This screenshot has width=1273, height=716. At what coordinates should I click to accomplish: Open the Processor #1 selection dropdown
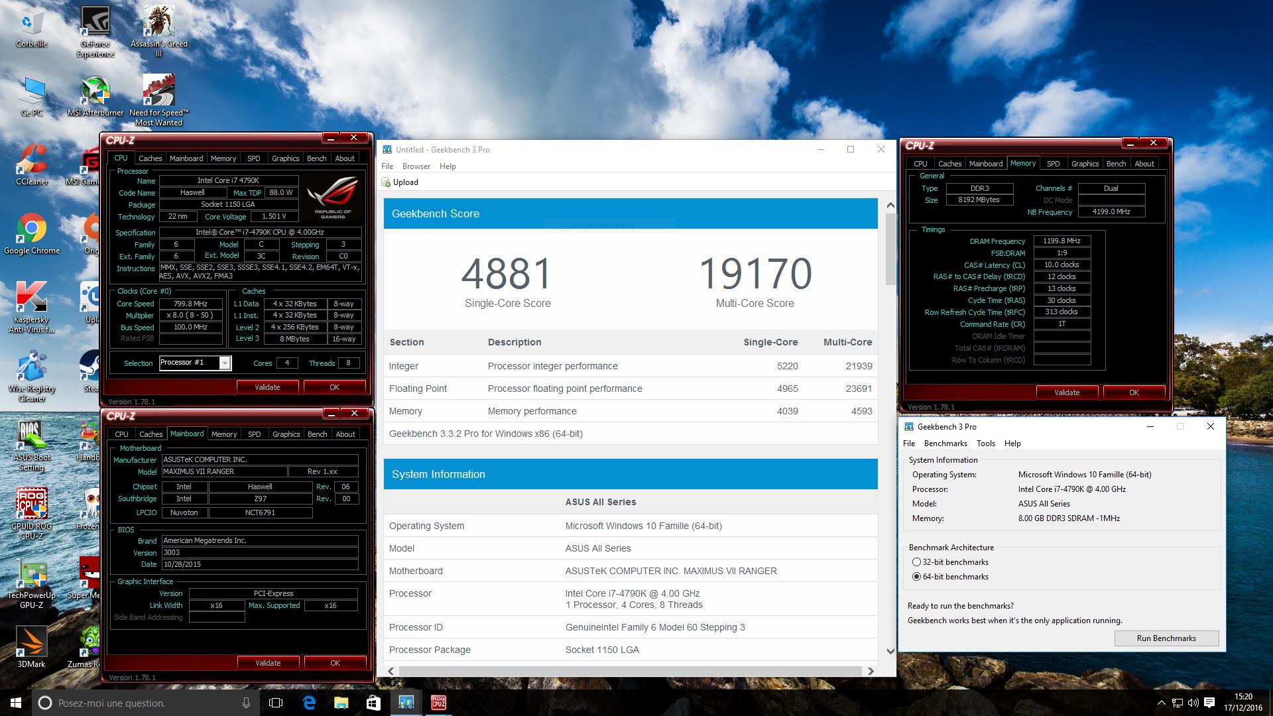pos(195,363)
